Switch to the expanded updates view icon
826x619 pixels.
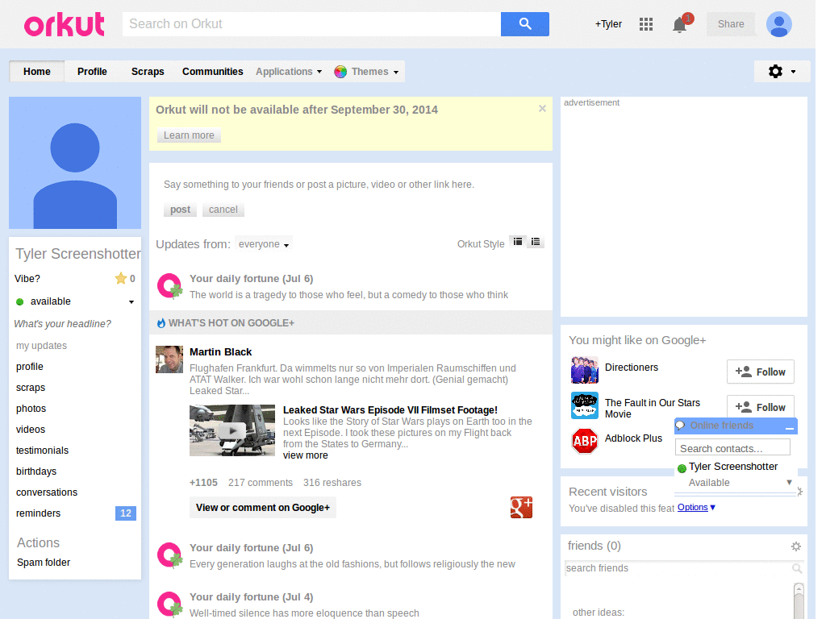tap(519, 242)
